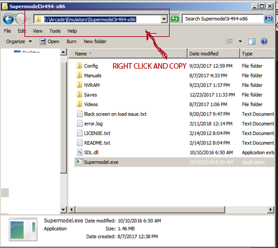Click the Search Supermodel3r494-x86 box
This screenshot has height=248, width=278.
pos(222,19)
